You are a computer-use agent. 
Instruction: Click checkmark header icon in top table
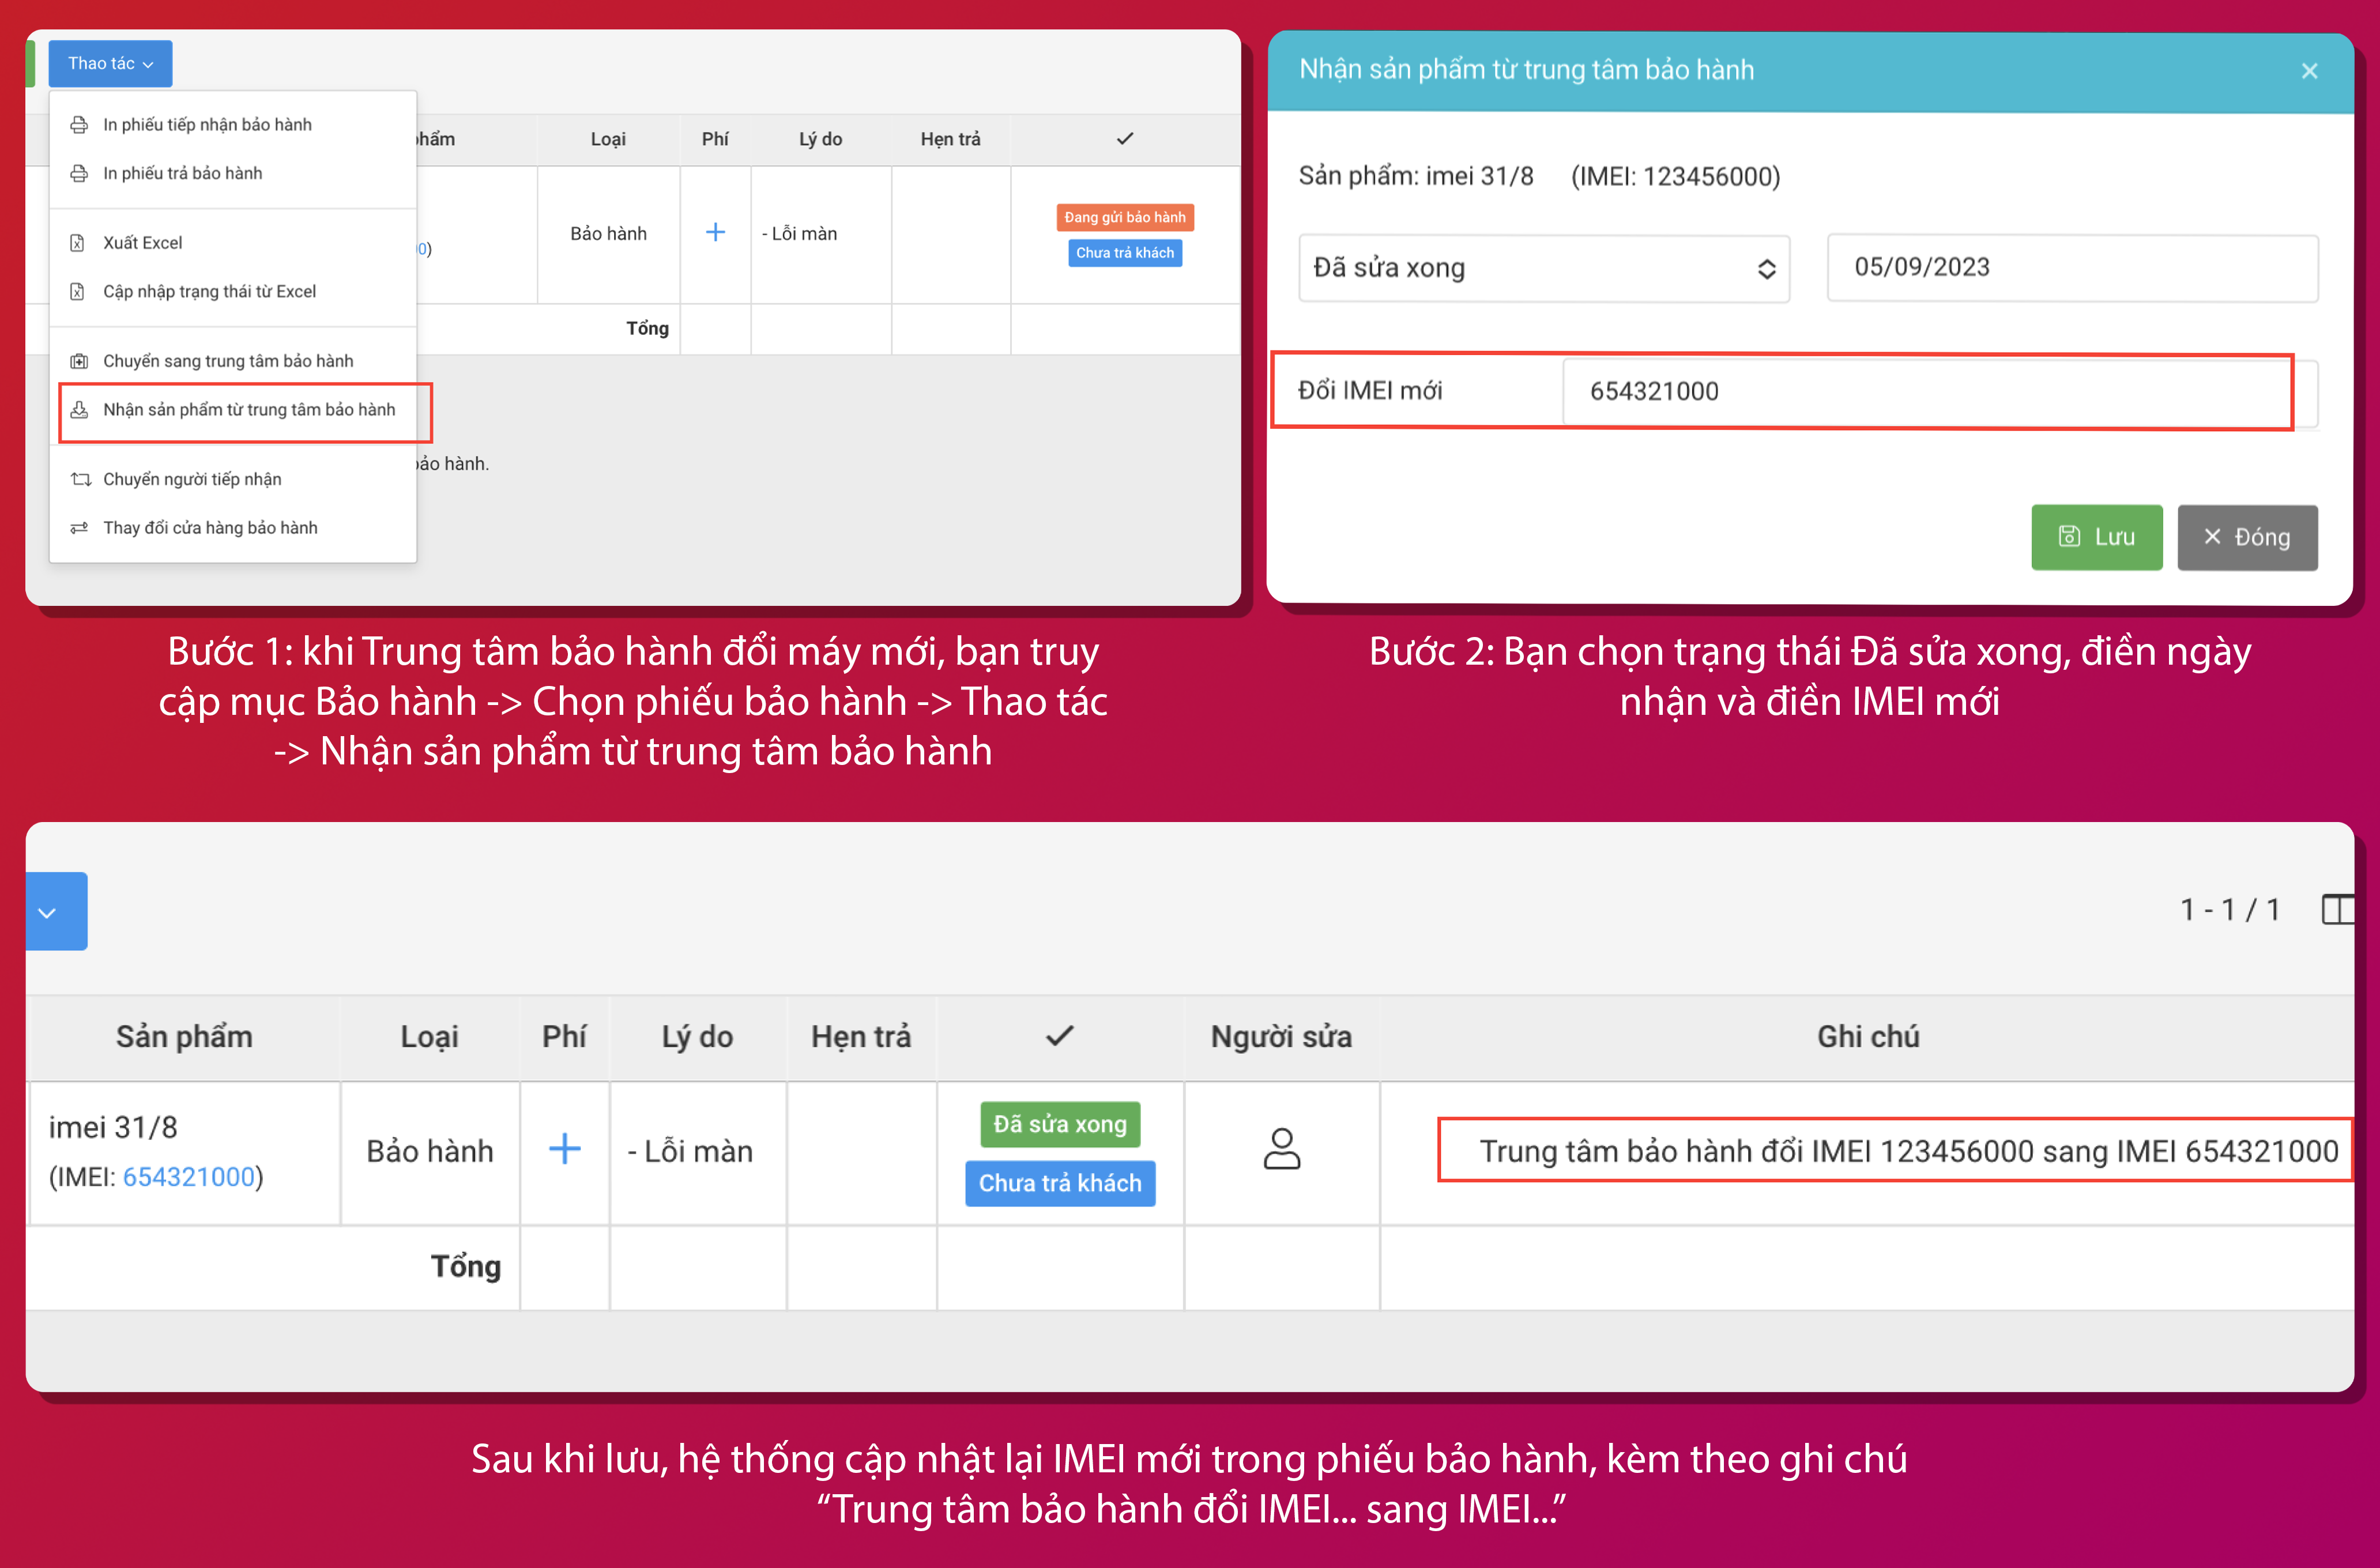1125,139
